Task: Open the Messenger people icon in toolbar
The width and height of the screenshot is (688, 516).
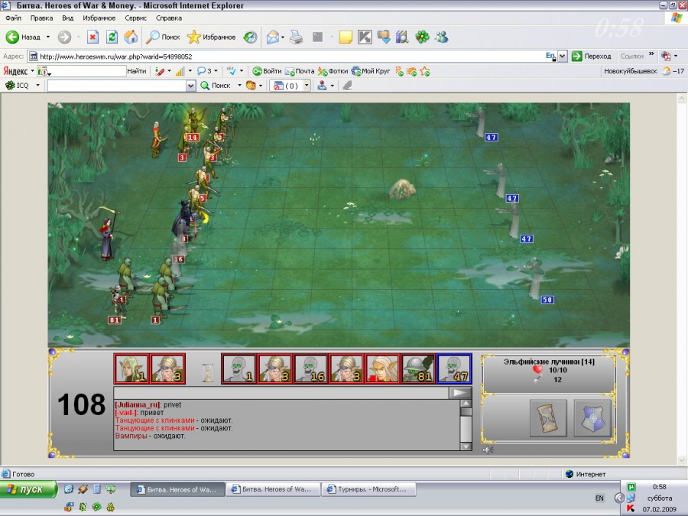Action: pyautogui.click(x=442, y=37)
